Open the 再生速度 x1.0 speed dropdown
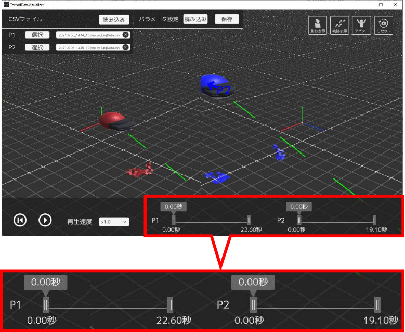The image size is (405, 332). point(114,222)
